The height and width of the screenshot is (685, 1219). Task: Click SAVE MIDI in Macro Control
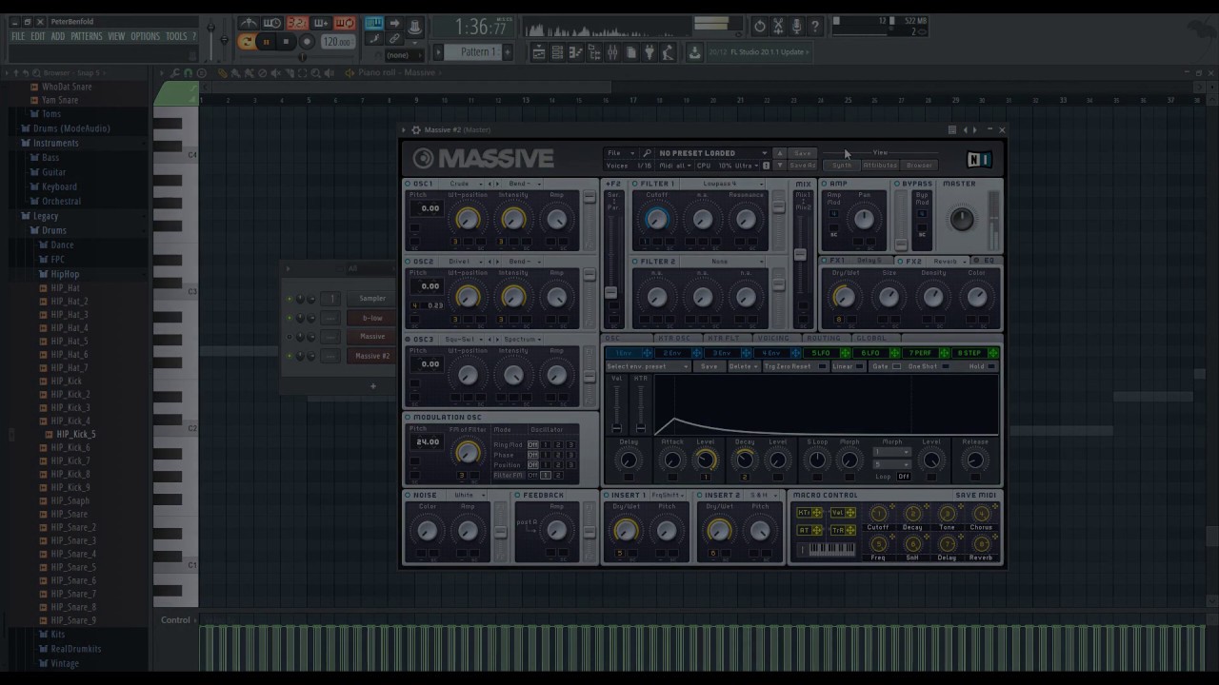976,496
